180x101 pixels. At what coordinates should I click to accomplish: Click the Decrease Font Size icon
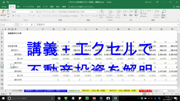40,12
